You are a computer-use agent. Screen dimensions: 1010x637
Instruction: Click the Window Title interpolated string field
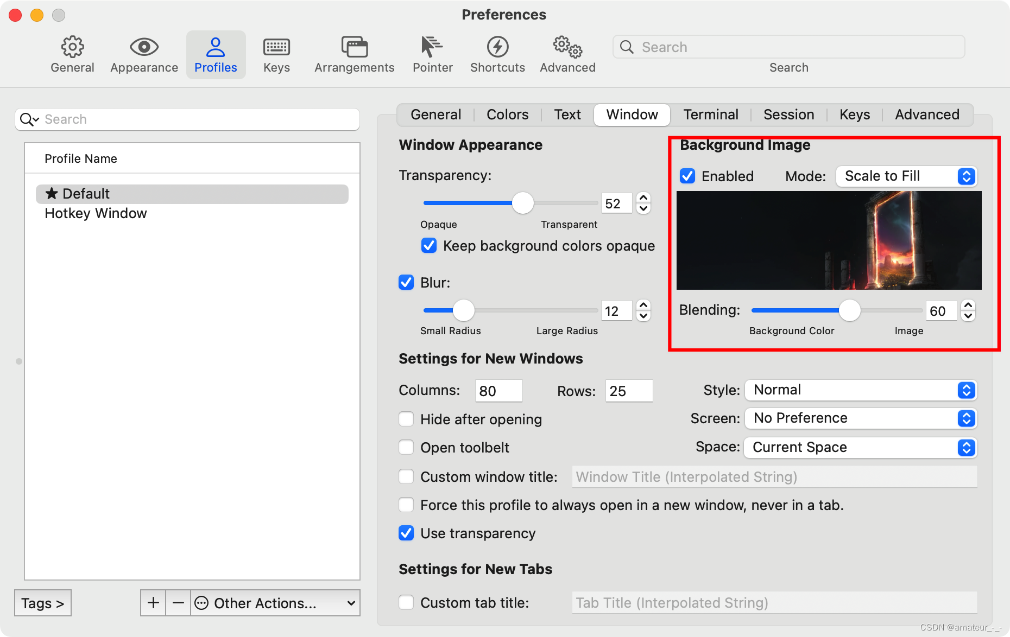[774, 477]
